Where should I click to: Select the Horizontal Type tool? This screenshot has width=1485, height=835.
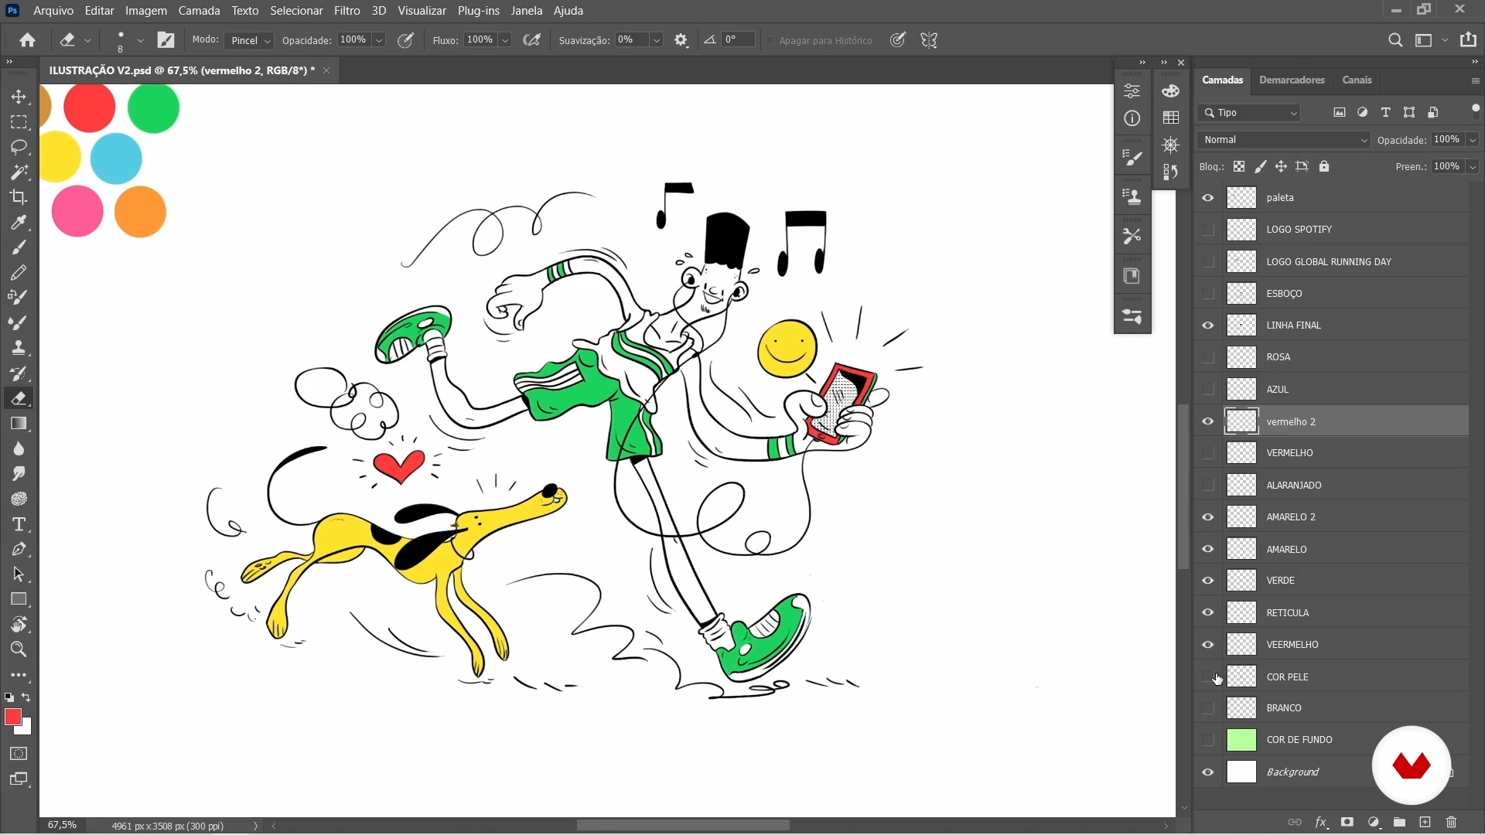tap(19, 524)
